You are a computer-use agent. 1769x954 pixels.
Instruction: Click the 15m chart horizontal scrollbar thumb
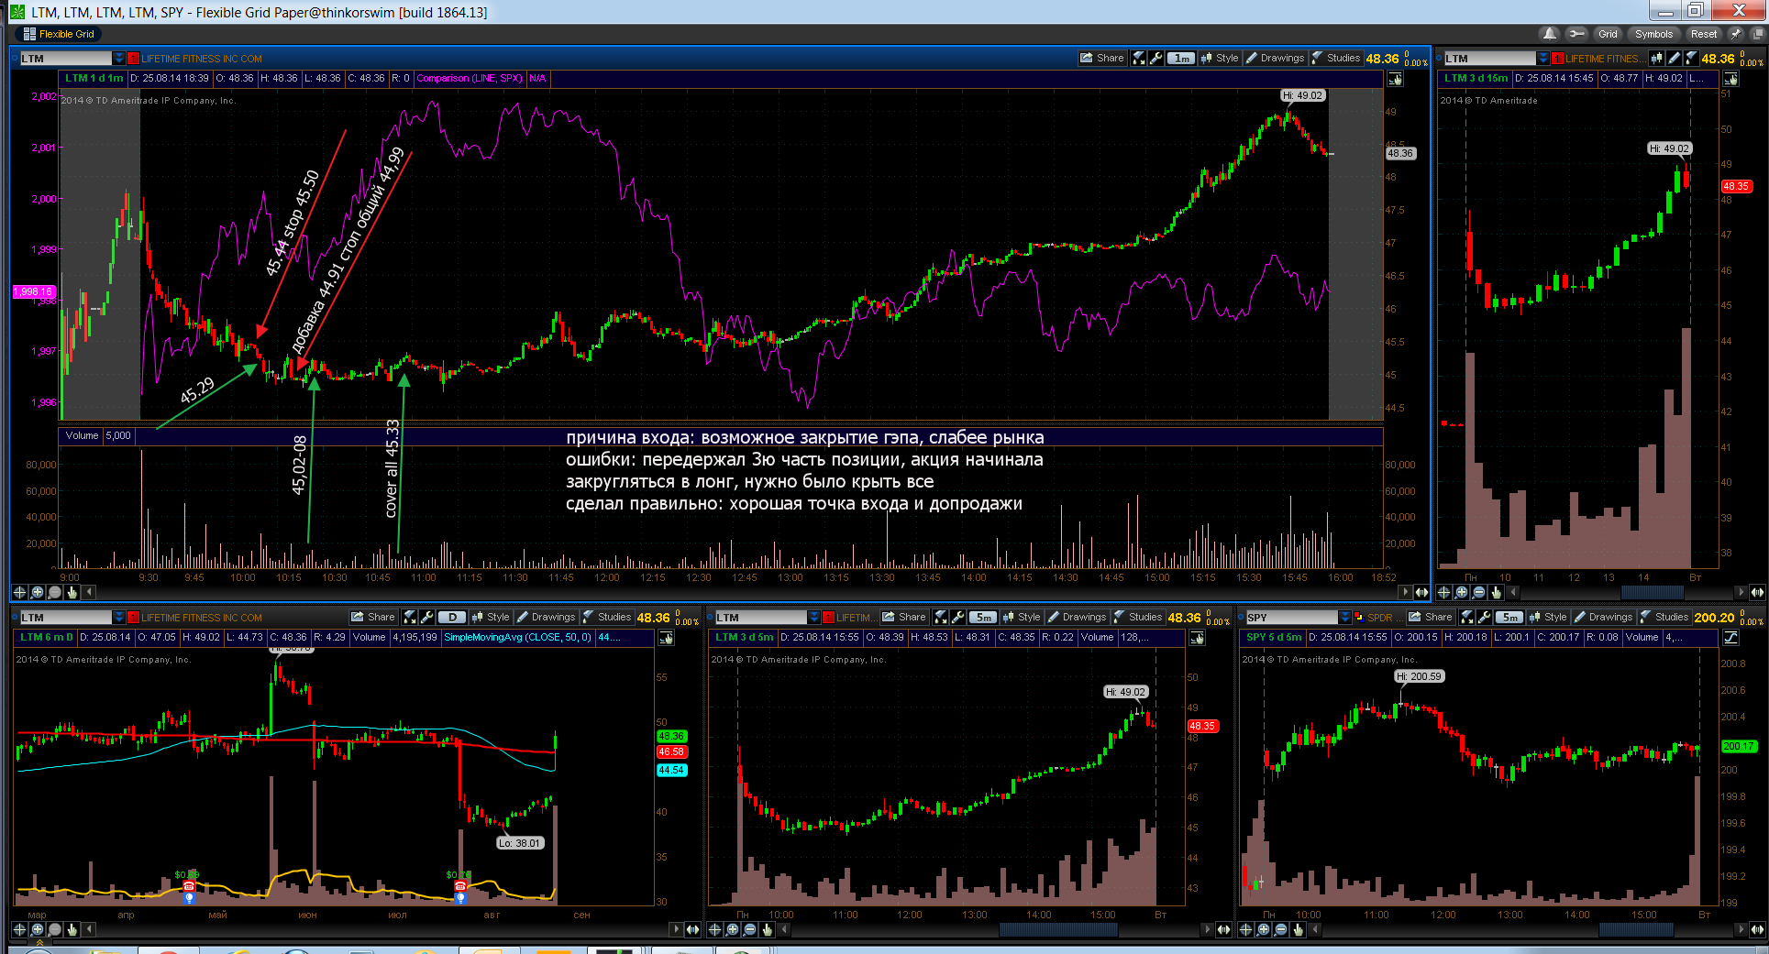coord(1653,592)
